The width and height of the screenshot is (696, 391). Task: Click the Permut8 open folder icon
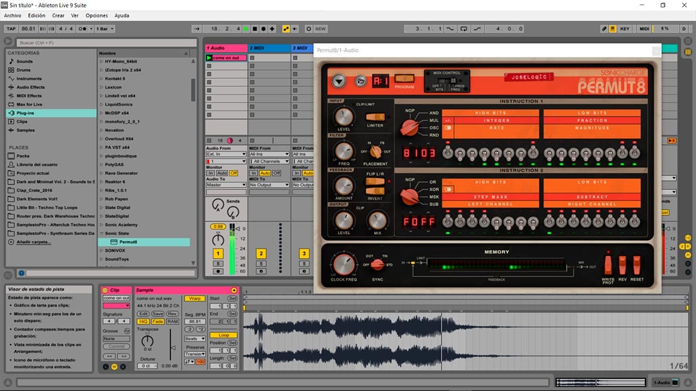(x=360, y=82)
